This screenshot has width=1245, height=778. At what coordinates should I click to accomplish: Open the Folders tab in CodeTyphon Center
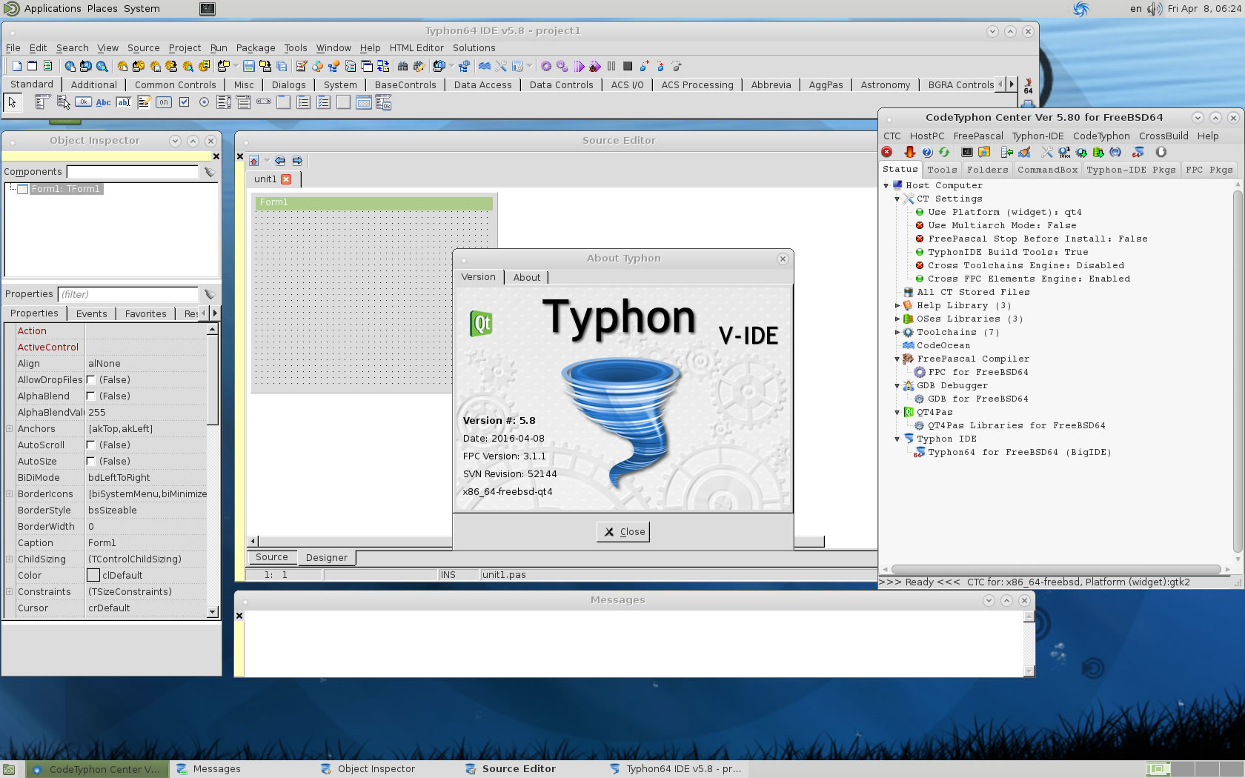click(987, 170)
